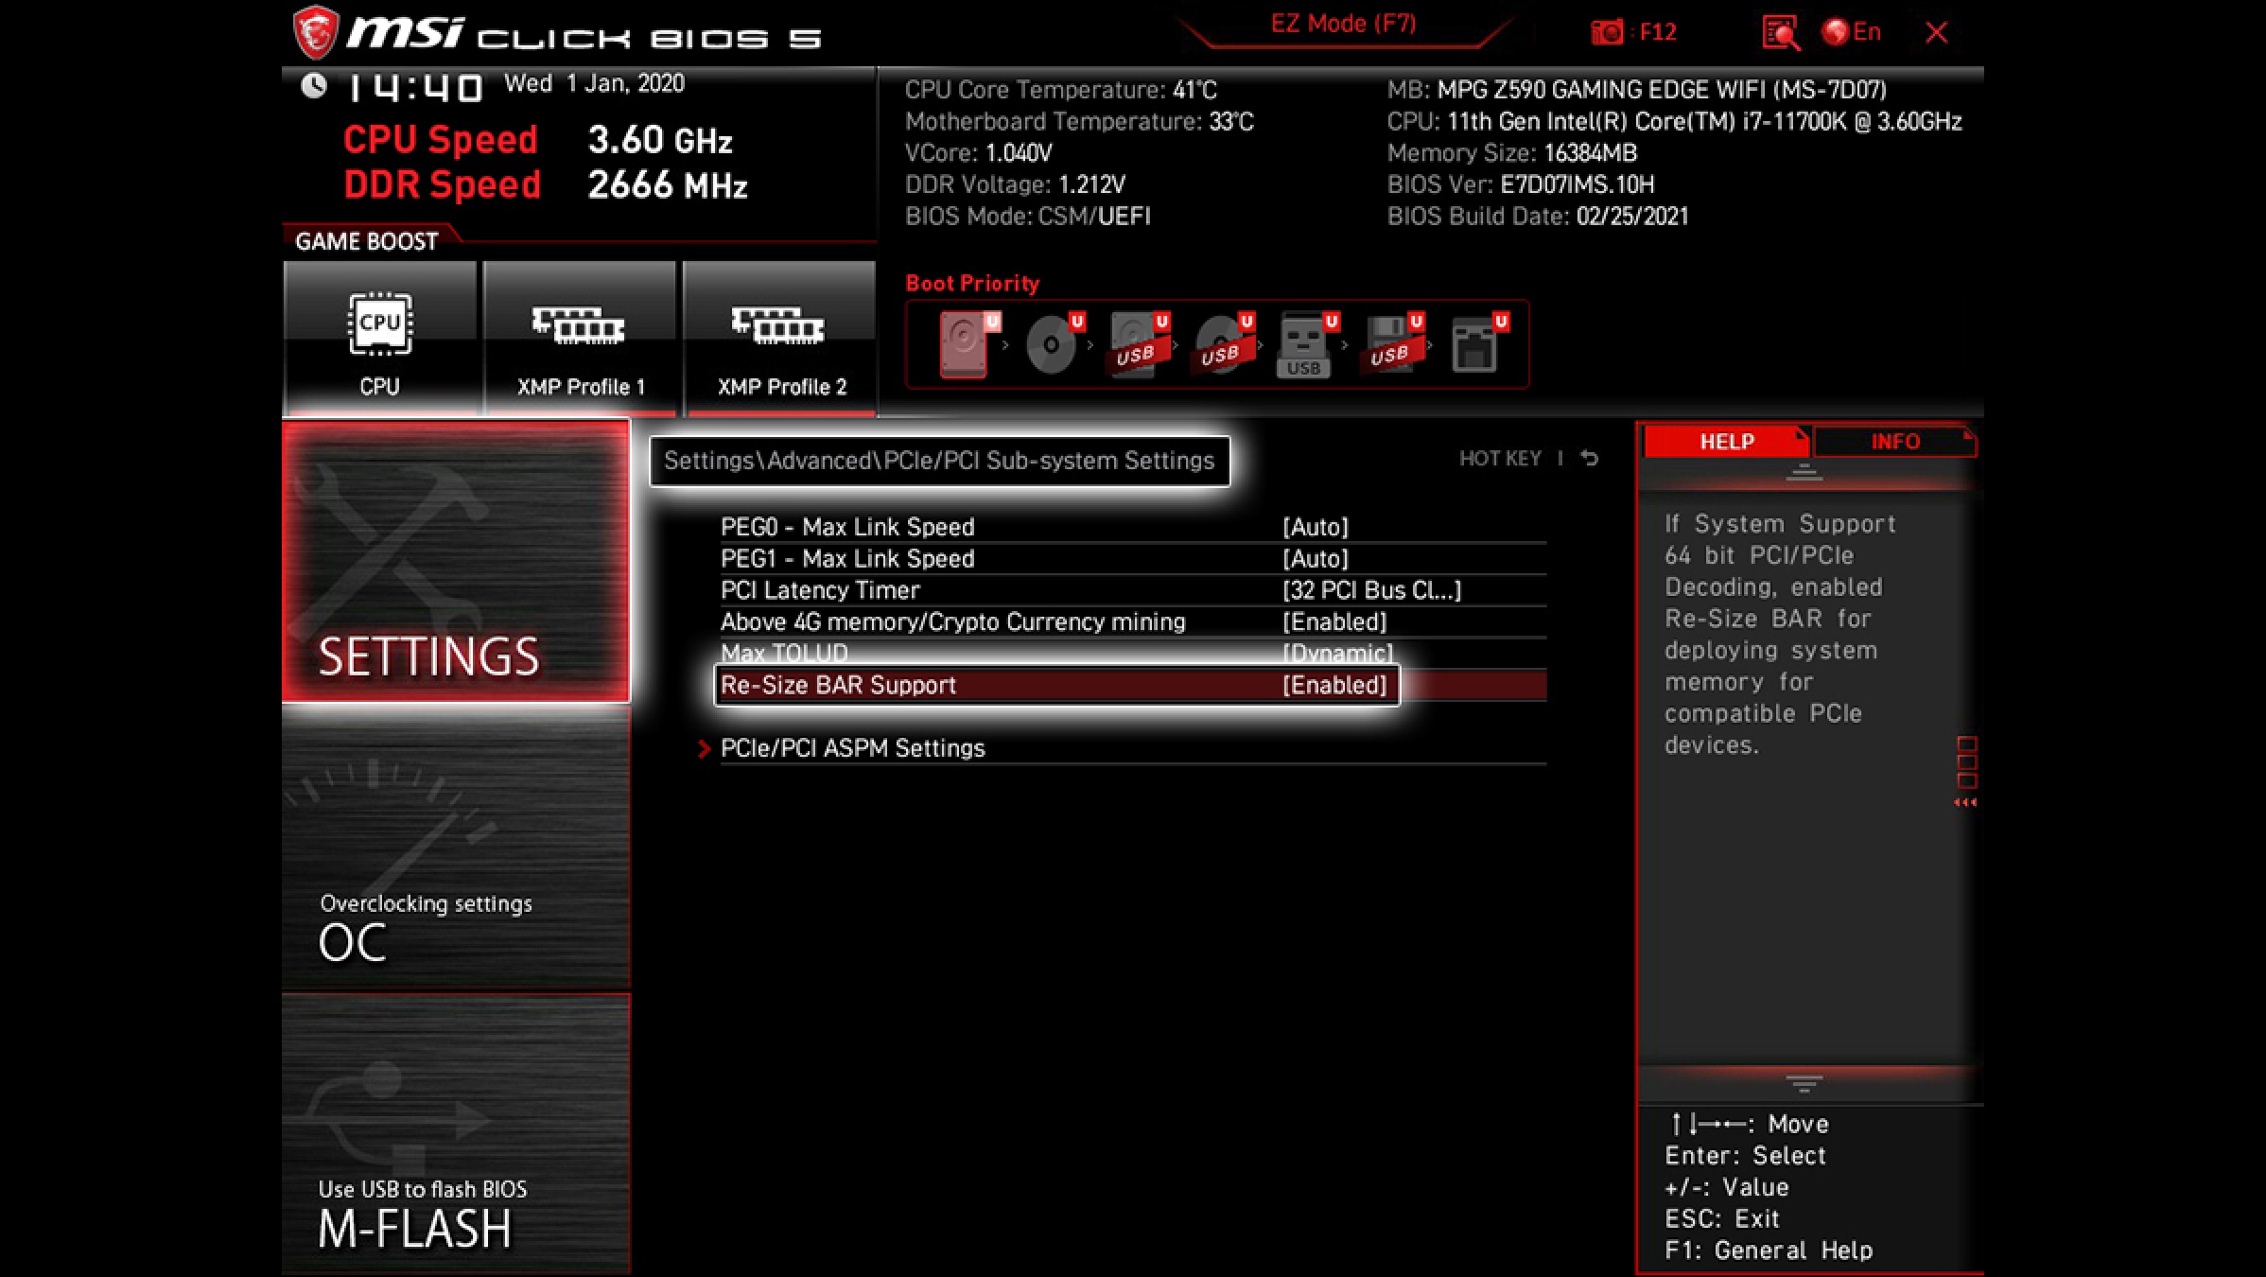Viewport: 2266px width, 1277px height.
Task: Open M-FLASH to flash BIOS
Action: [456, 1134]
